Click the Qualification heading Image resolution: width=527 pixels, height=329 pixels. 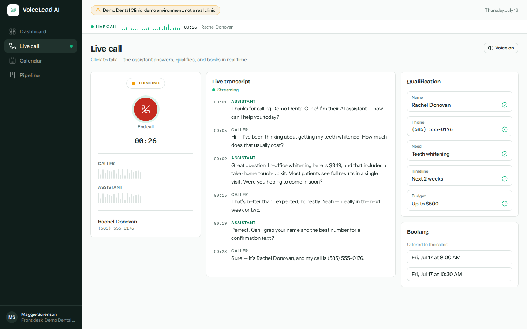[x=424, y=82]
